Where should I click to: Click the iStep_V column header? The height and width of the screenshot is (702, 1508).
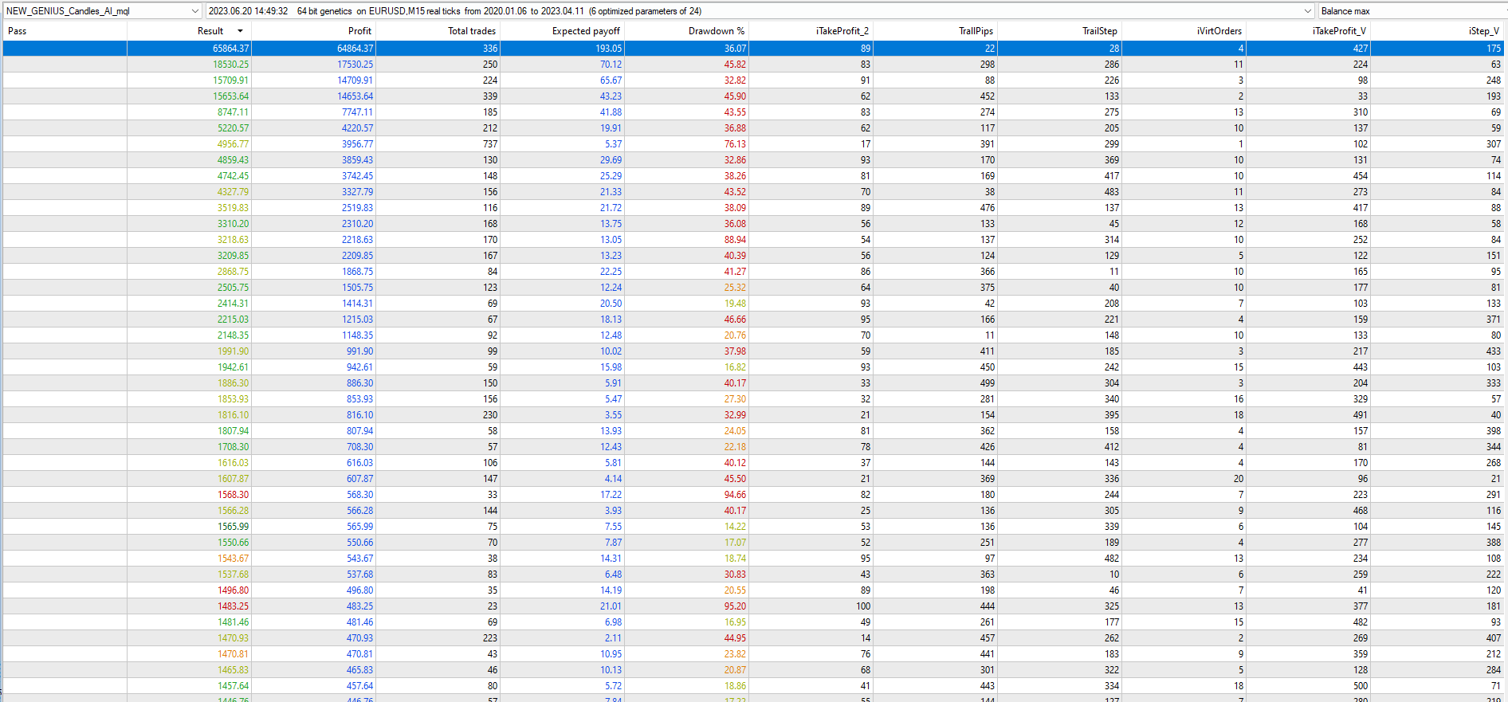coord(1483,31)
